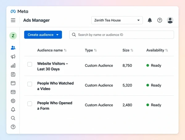185x140 pixels.
Task: Open the document list icon in sidebar
Action: (13, 74)
